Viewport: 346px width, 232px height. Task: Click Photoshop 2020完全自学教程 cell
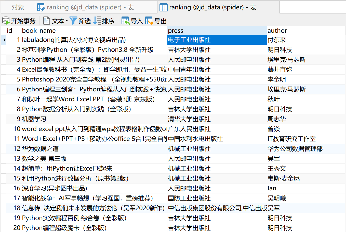coord(94,79)
